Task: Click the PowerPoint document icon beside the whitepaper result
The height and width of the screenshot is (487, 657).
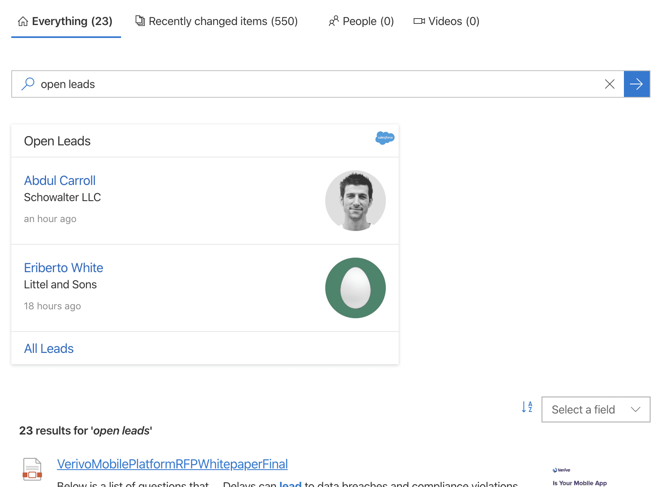Action: [33, 469]
